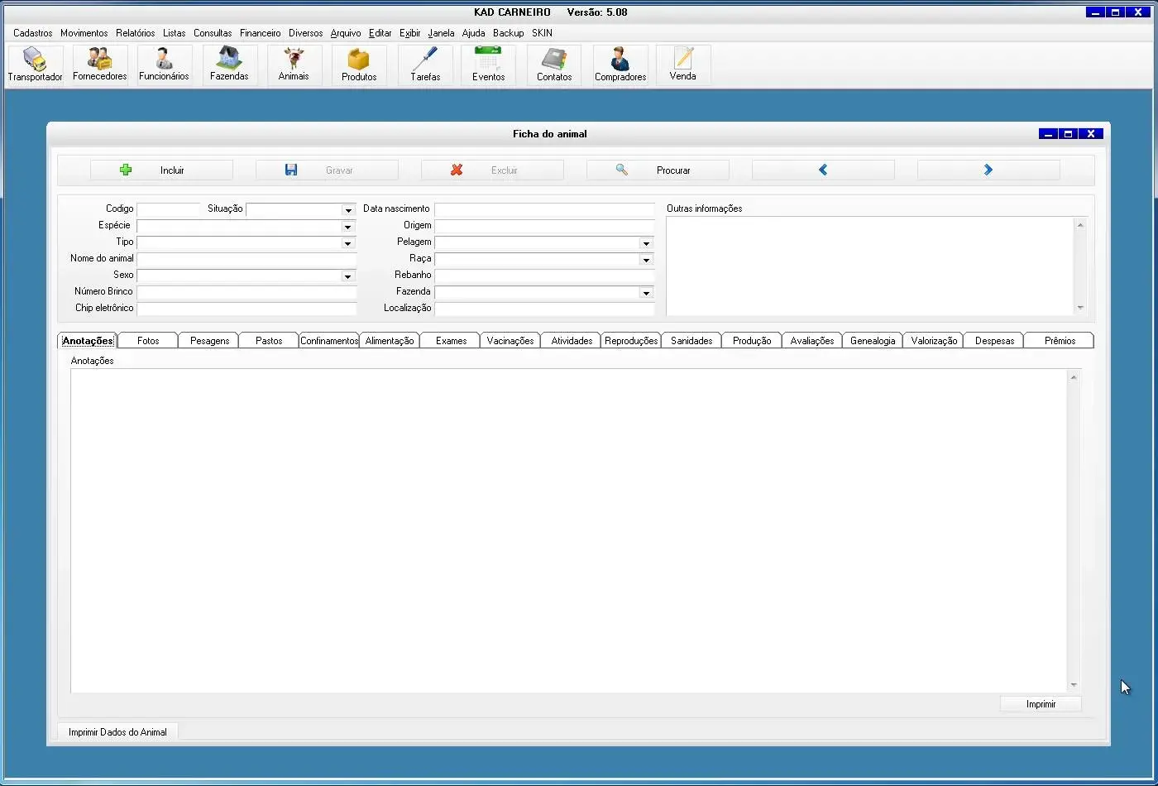The width and height of the screenshot is (1158, 786).
Task: Click the Procurar search button
Action: (x=658, y=170)
